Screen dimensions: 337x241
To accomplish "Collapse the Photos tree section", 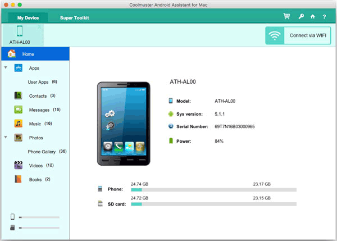I will [x=6, y=137].
